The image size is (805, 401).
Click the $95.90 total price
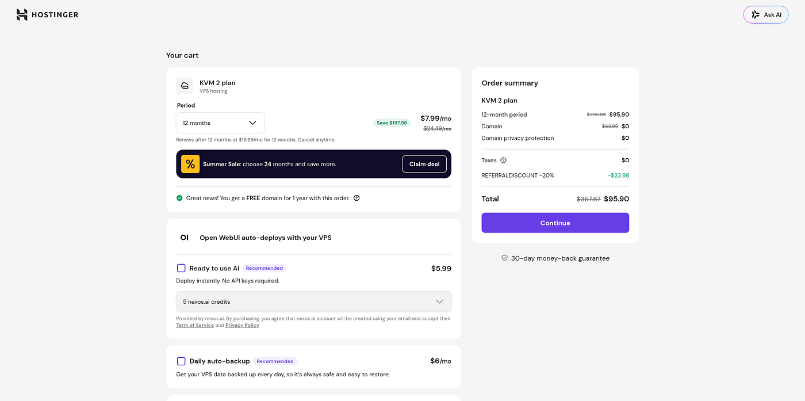click(x=616, y=199)
